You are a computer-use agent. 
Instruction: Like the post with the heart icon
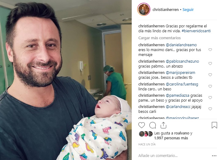pos(141,125)
